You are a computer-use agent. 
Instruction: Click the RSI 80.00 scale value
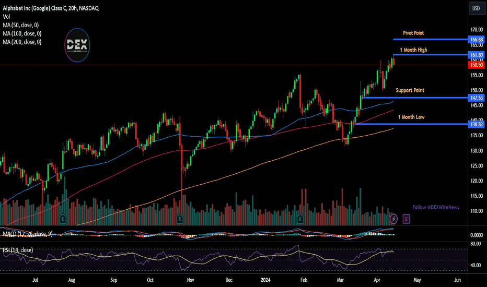click(477, 244)
